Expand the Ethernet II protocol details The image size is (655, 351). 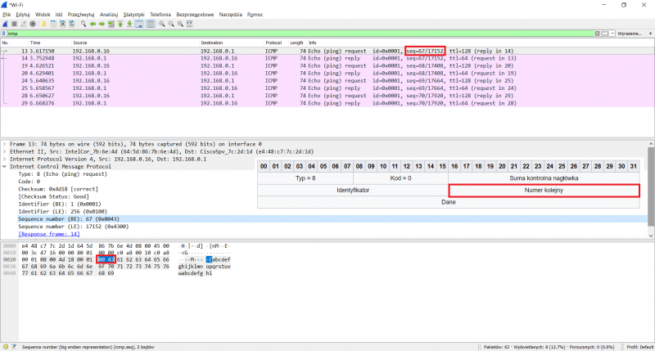coord(4,151)
